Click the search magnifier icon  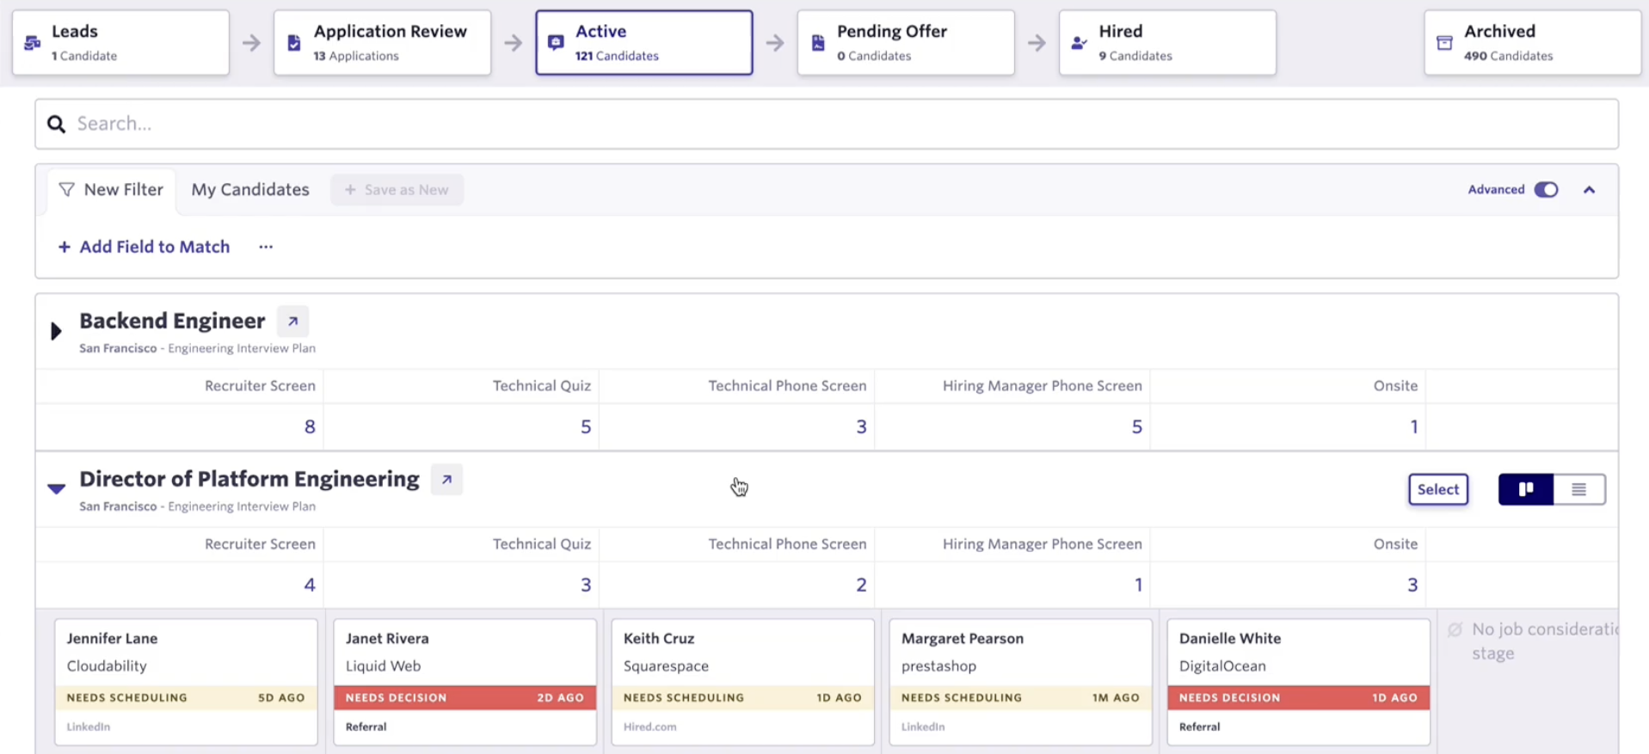coord(57,124)
